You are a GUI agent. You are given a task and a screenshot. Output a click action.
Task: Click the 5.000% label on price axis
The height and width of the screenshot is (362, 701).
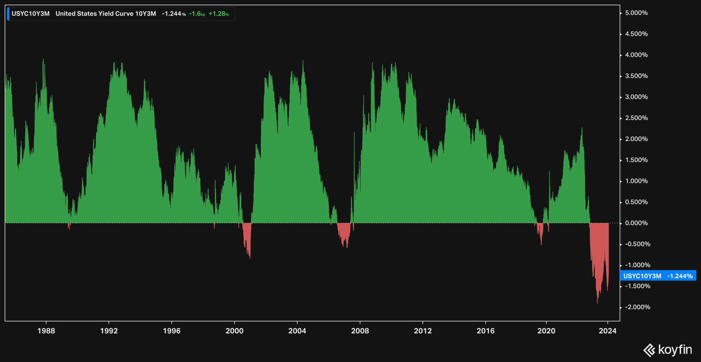coord(636,13)
